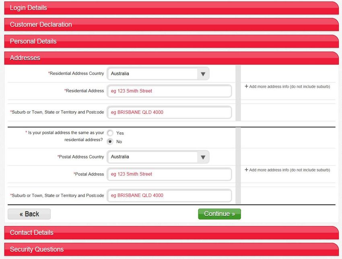Click the Back button
Image resolution: width=342 pixels, height=259 pixels.
coord(29,214)
